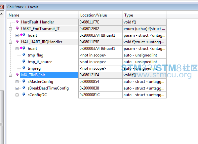Click address value 0x08011F7E

[89, 22]
